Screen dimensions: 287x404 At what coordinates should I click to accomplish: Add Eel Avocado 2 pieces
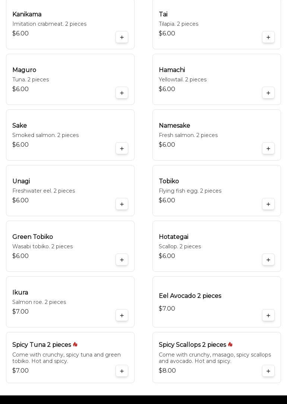[268, 316]
